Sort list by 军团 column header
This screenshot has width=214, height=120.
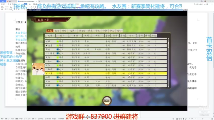pos(75,35)
